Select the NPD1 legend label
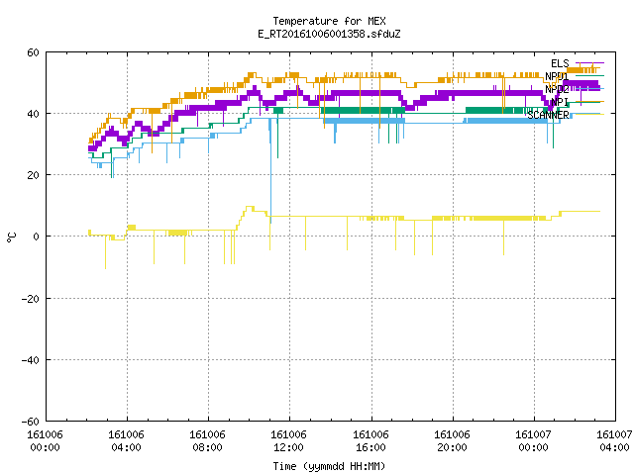Image resolution: width=634 pixels, height=475 pixels. click(x=557, y=76)
